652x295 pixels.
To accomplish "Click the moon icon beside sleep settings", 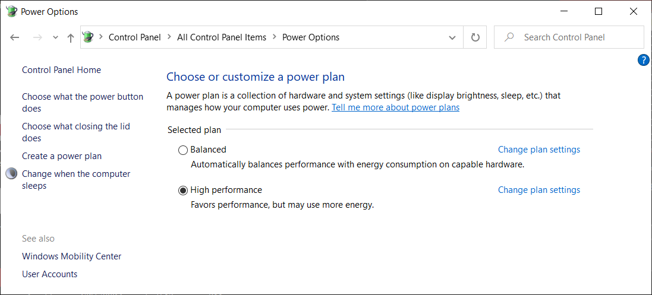I will (12, 174).
